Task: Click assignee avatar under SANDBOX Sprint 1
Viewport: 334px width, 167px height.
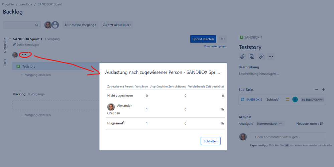Action: [15, 55]
